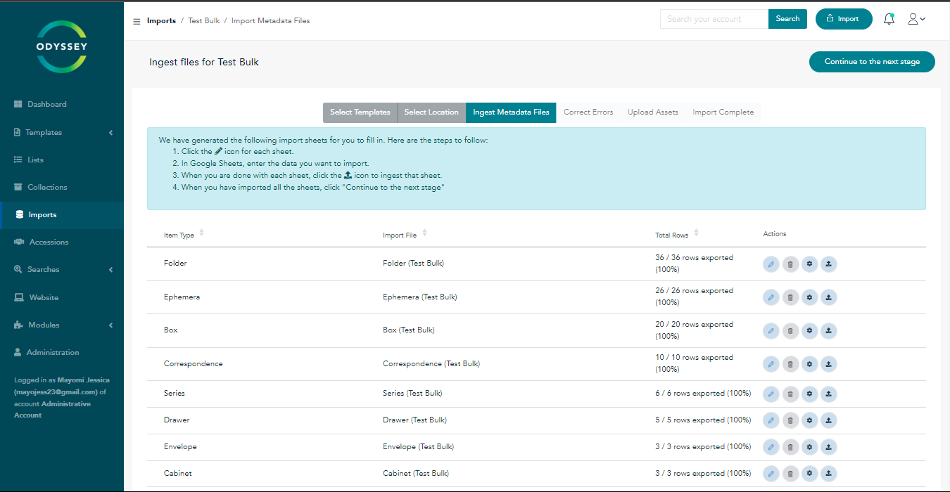Click Envelope (Test Bulk) import file

pos(418,447)
